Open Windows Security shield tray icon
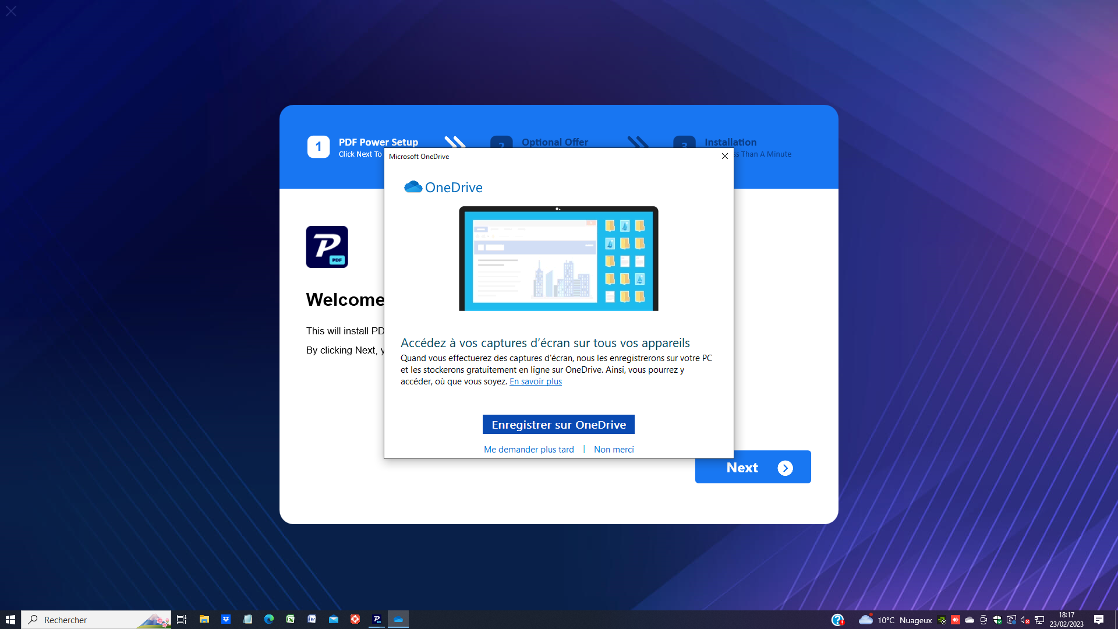Image resolution: width=1118 pixels, height=629 pixels. coord(997,620)
